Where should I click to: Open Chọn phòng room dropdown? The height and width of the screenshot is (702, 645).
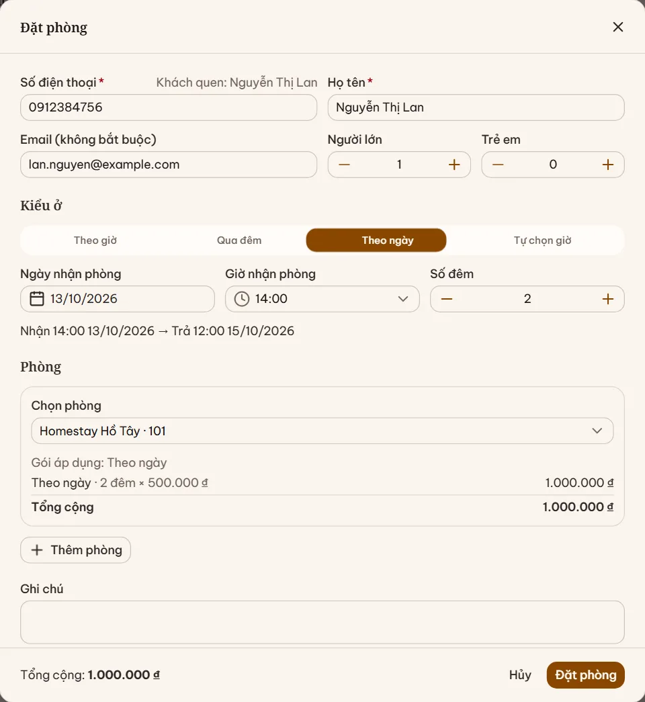[322, 431]
